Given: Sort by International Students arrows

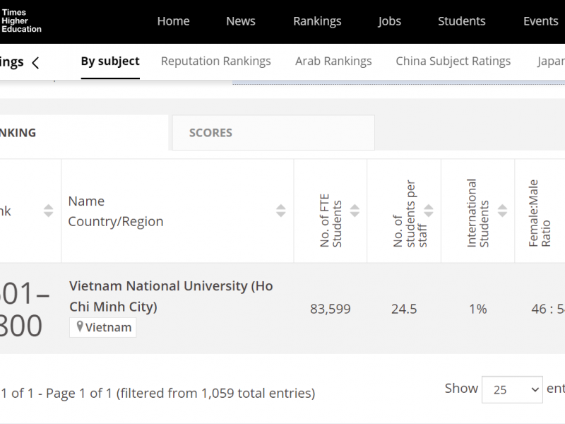Looking at the screenshot, I should [x=502, y=211].
